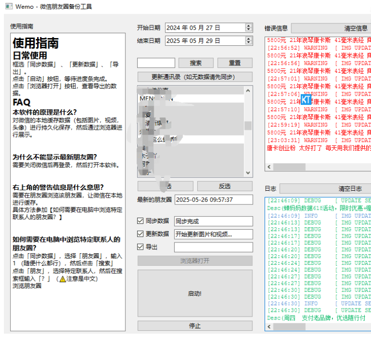Image resolution: width=371 pixels, height=341 pixels.
Task: Click the 反选 invert selection button
Action: 225,186
